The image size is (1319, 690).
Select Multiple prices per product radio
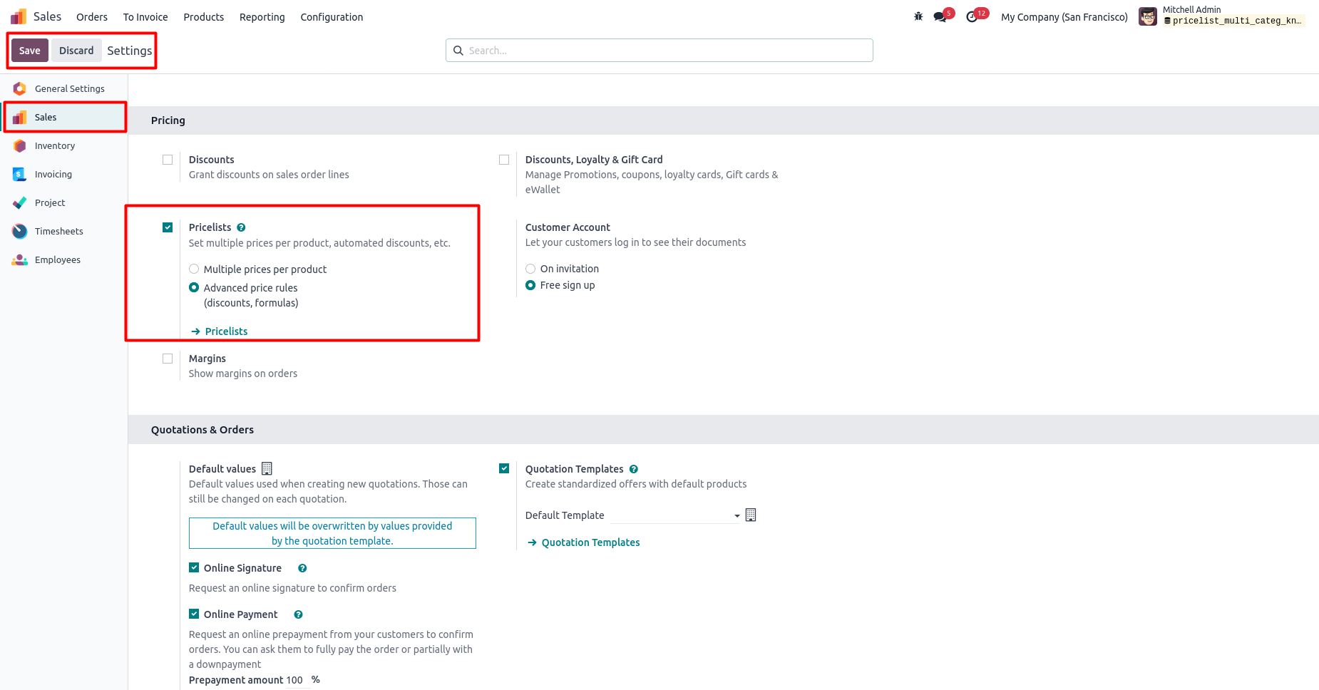click(x=194, y=269)
